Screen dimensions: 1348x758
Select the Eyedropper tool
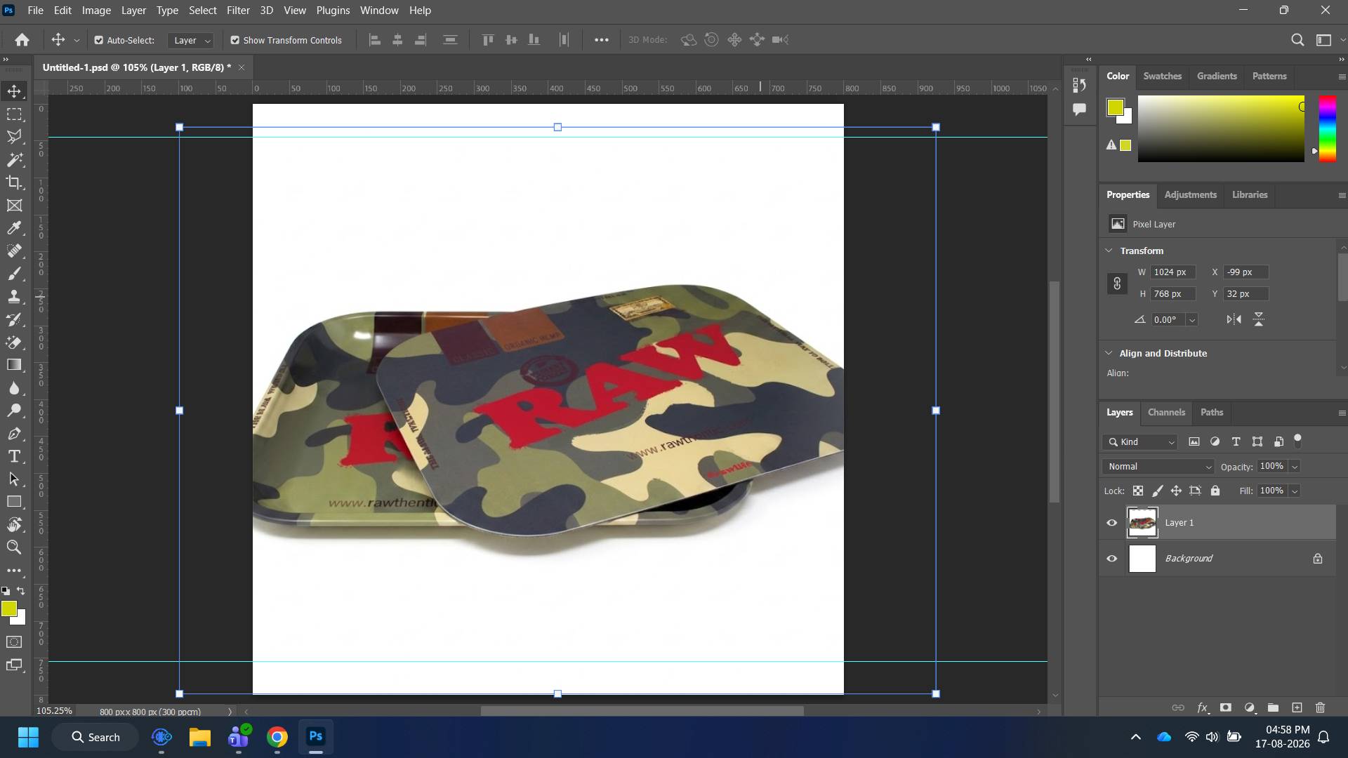[x=14, y=228]
